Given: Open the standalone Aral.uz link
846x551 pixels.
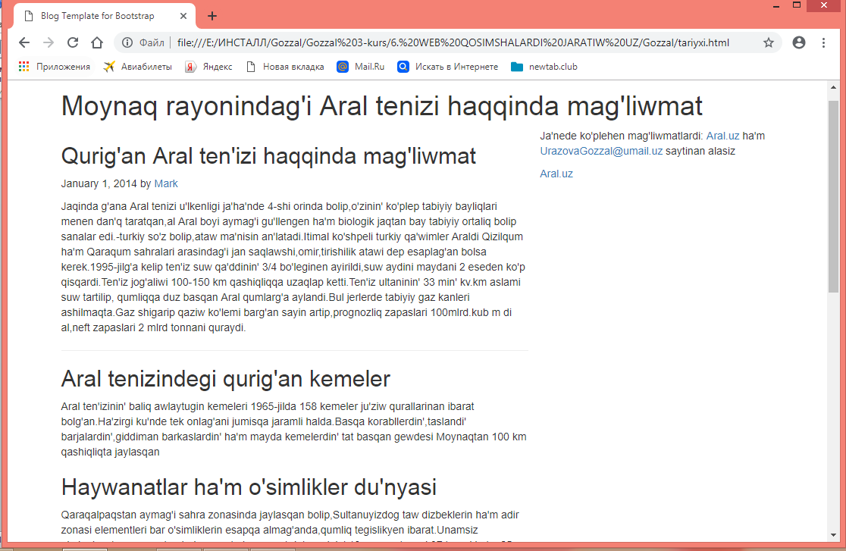Looking at the screenshot, I should (x=556, y=174).
